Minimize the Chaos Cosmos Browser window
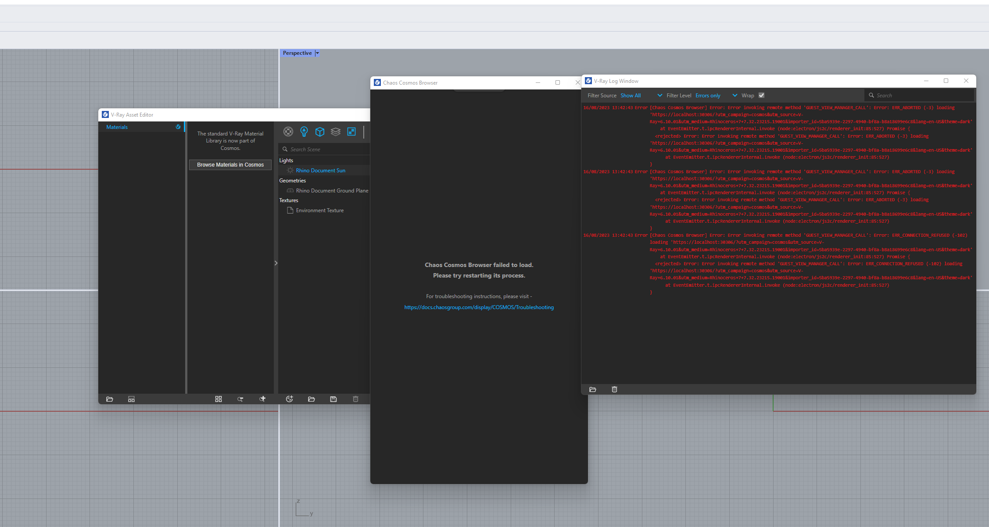The width and height of the screenshot is (989, 527). pos(537,82)
